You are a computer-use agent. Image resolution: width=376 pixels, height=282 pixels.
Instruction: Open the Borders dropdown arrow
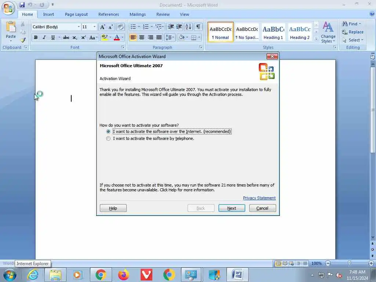point(199,37)
